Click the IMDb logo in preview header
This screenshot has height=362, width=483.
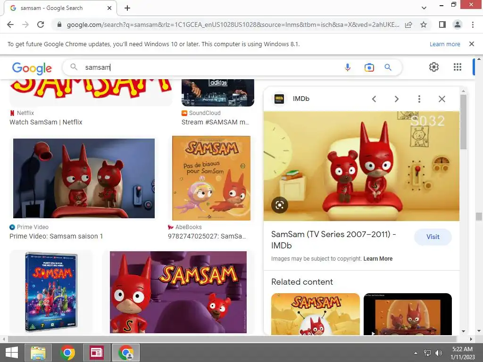(x=279, y=99)
